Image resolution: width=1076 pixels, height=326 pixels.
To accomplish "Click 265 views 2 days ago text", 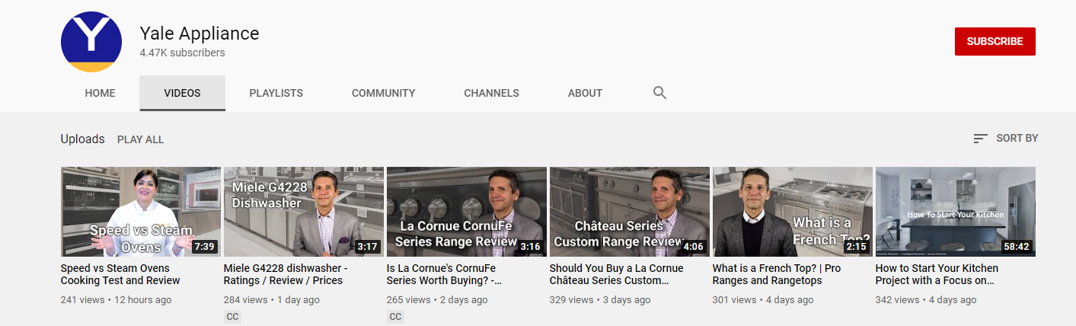I will click(437, 300).
